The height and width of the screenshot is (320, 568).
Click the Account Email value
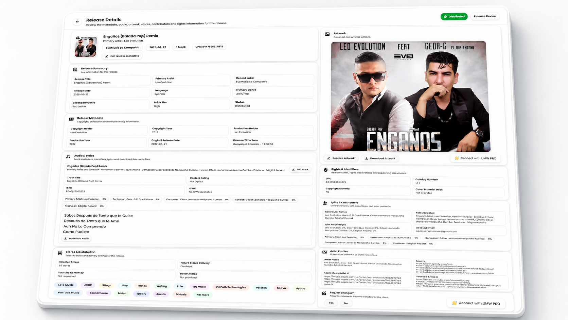pyautogui.click(x=436, y=231)
